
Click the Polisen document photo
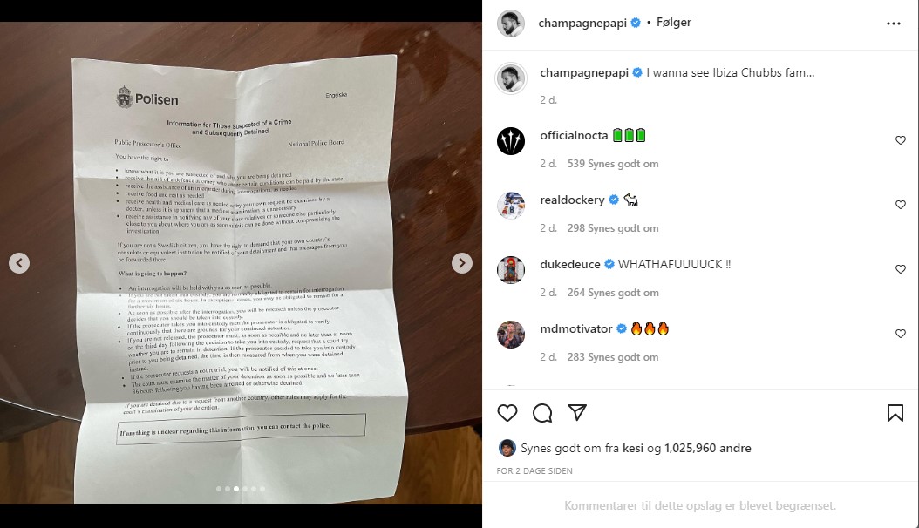coord(241,262)
